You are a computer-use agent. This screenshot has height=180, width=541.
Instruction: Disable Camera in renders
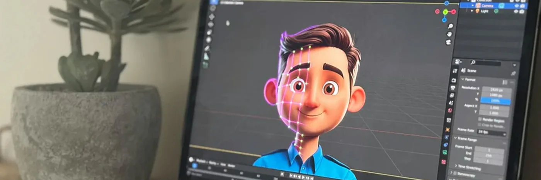pyautogui.click(x=522, y=6)
